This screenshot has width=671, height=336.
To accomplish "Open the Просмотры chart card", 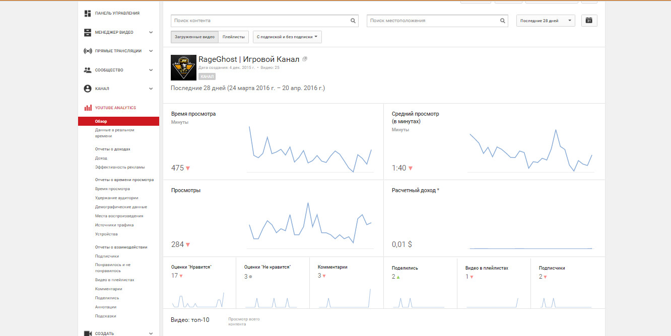I will (274, 218).
